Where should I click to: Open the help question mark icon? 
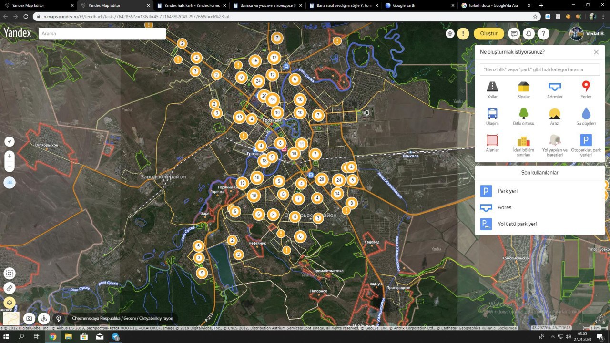[x=543, y=34]
